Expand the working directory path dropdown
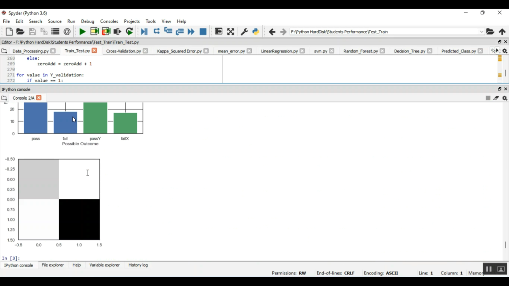509x286 pixels. coord(482,32)
